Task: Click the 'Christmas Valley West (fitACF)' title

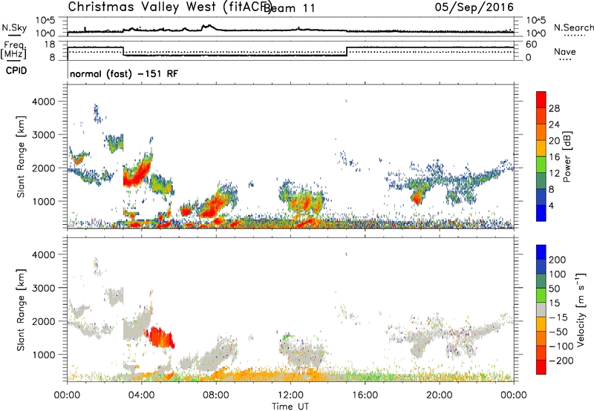Action: click(x=169, y=7)
